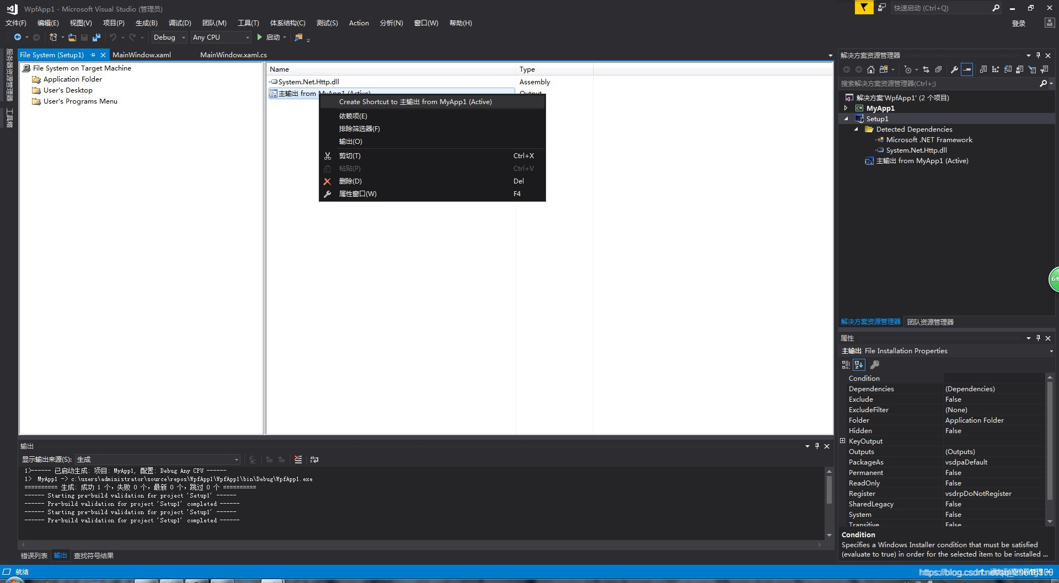Click the New Project toolbar icon

(x=53, y=37)
